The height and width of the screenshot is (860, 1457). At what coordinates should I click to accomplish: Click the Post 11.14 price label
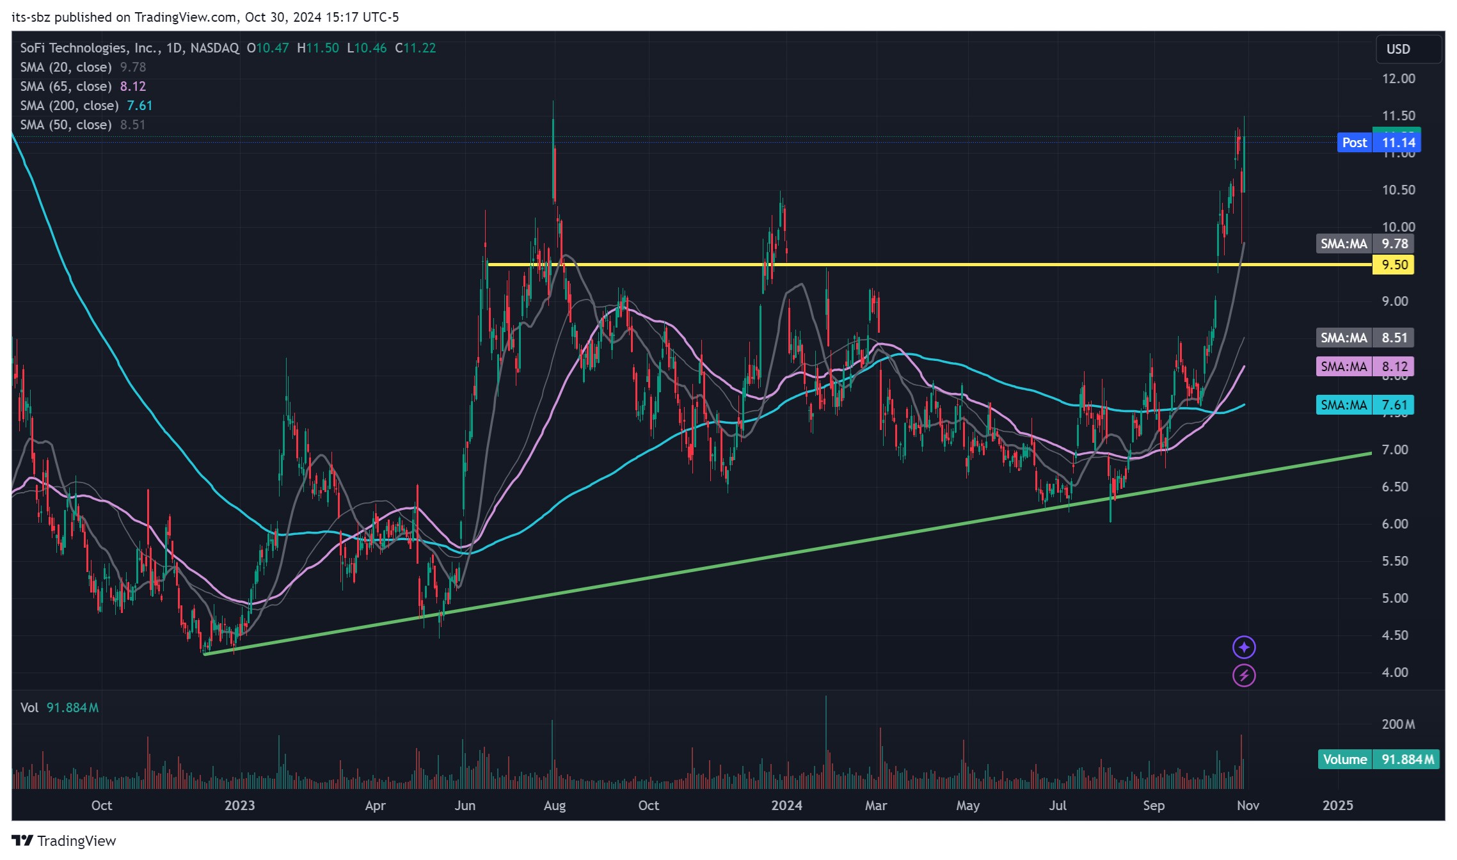coord(1379,143)
